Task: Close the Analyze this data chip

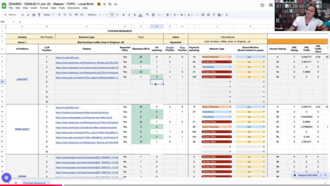Action: pyautogui.click(x=325, y=175)
